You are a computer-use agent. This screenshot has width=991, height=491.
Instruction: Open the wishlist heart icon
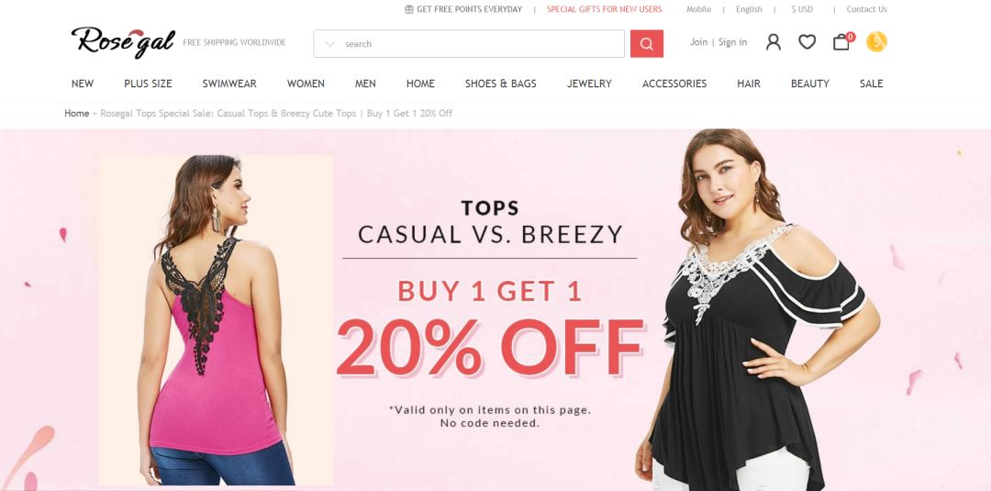coord(807,42)
